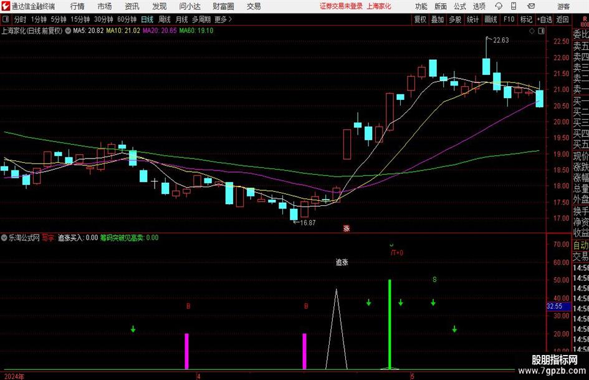Click the 筹码突破见高卖: 0.00 indicator value
The height and width of the screenshot is (380, 589).
[x=129, y=238]
